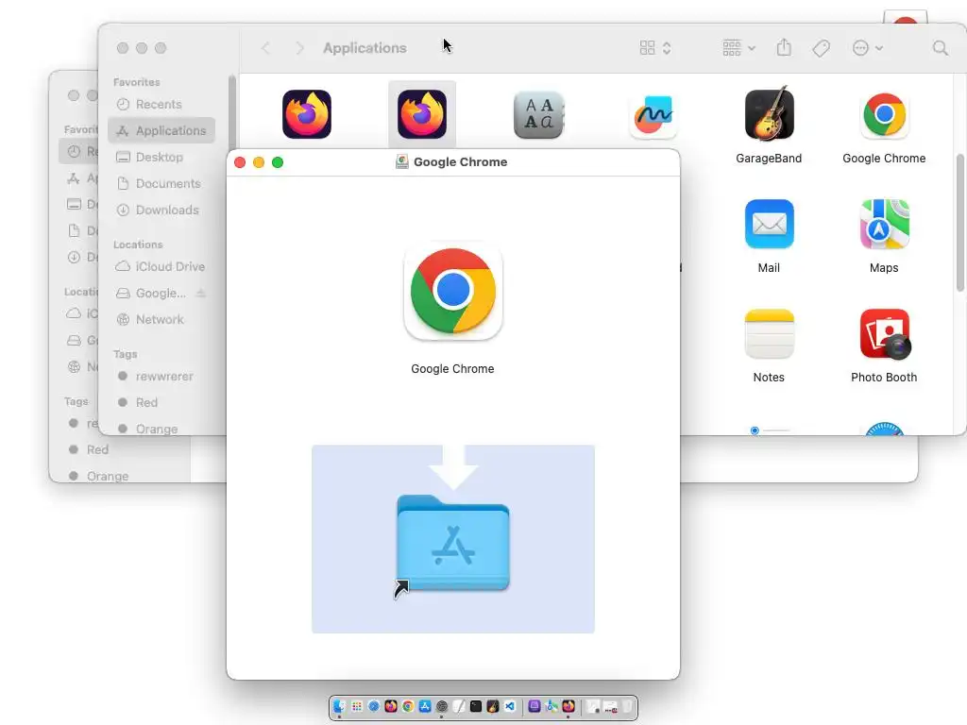Click the Search magnifier in the Finder toolbar
This screenshot has width=967, height=725.
(940, 48)
